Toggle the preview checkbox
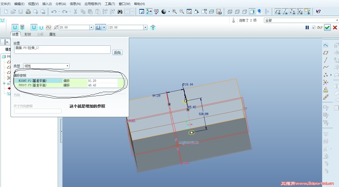Image resolution: width=339 pixels, height=187 pixels. (314, 27)
